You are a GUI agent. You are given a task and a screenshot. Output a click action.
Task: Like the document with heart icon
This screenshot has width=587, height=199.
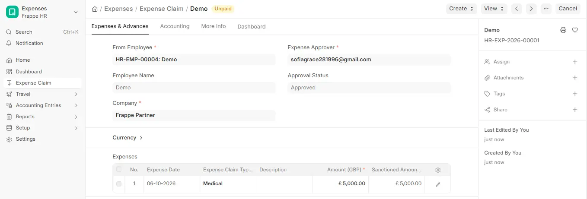[575, 30]
